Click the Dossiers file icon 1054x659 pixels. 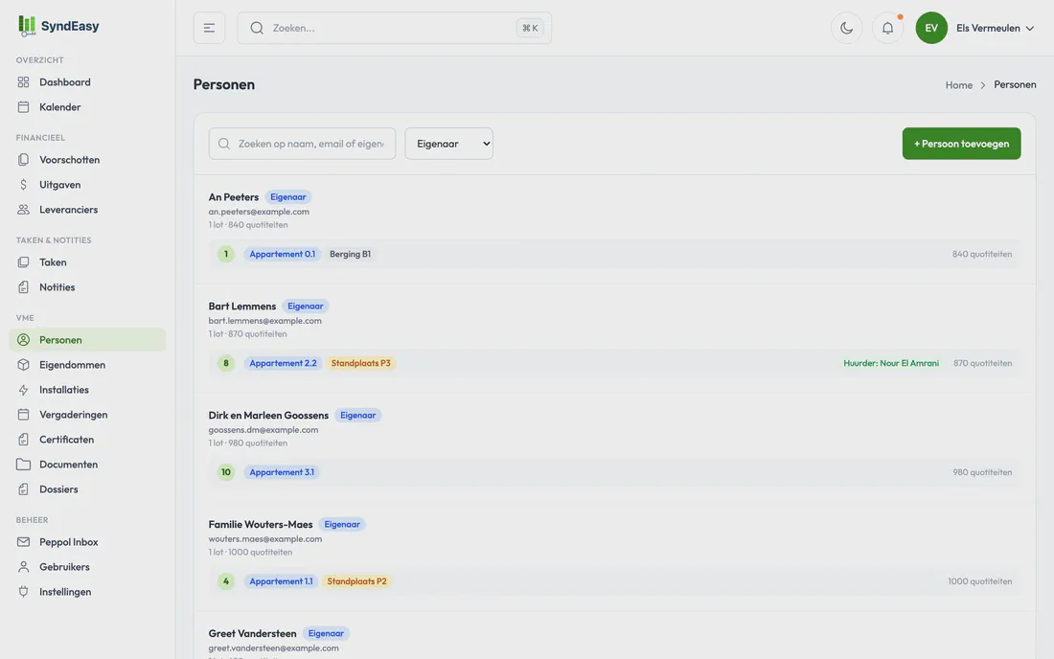[x=24, y=489]
